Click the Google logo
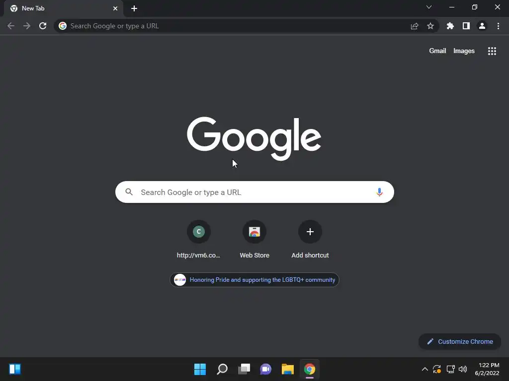 (x=254, y=138)
